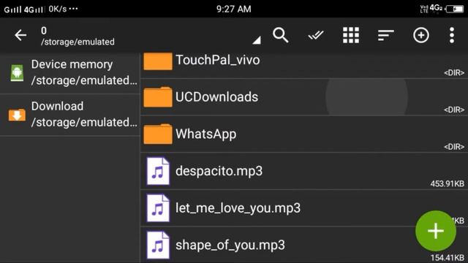Select Device memory in sidebar
This screenshot has height=263, width=468.
[70, 73]
